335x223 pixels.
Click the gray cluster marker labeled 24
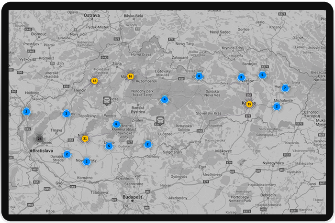click(39, 139)
